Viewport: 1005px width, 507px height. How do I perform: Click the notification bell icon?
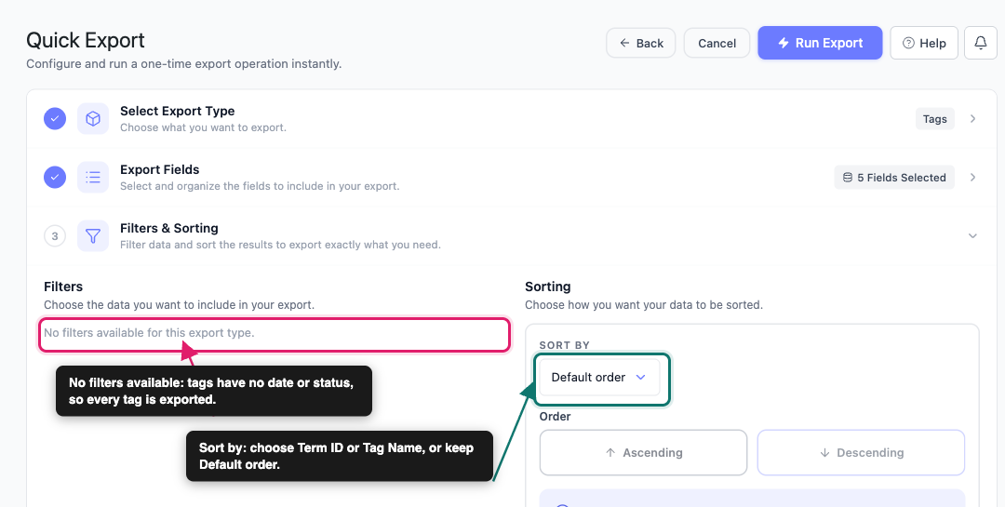tap(981, 43)
